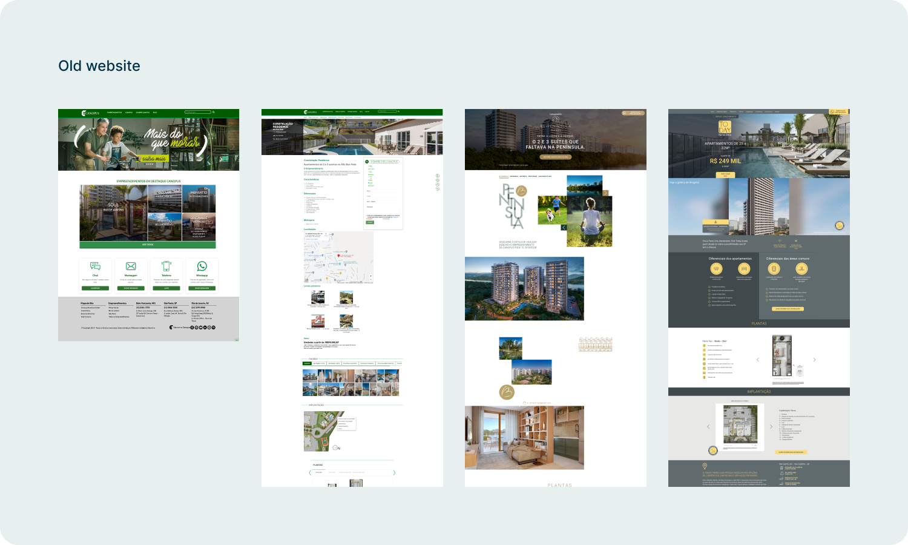The height and width of the screenshot is (545, 908).
Task: Click the search field in the Canopus homepage header
Action: (x=198, y=112)
